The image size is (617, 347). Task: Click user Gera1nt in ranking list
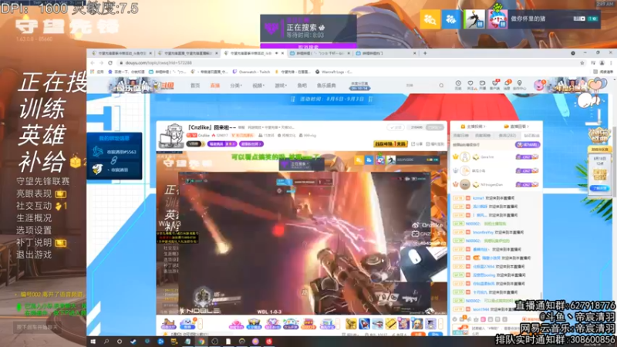point(487,157)
